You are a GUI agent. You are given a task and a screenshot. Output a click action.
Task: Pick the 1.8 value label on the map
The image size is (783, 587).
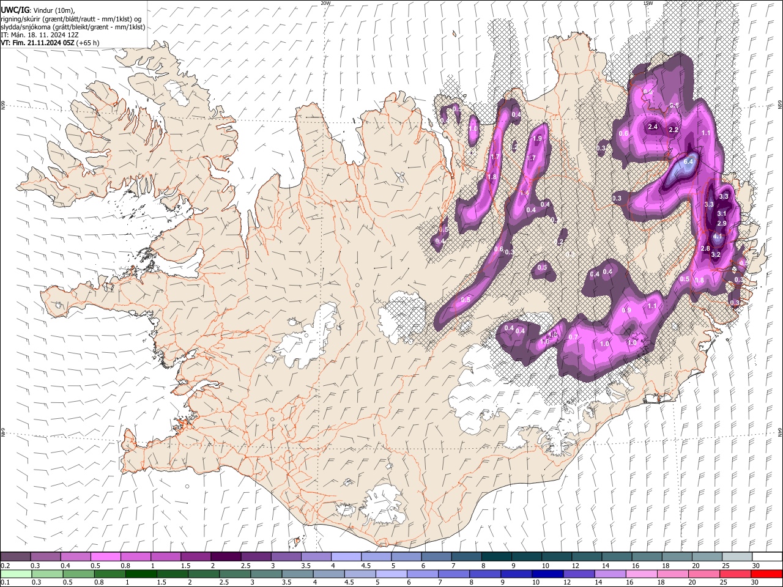click(x=492, y=177)
